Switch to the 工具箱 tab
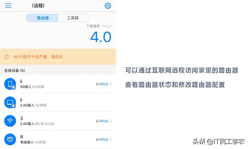Screen dimensions: 249x149 coord(73,18)
